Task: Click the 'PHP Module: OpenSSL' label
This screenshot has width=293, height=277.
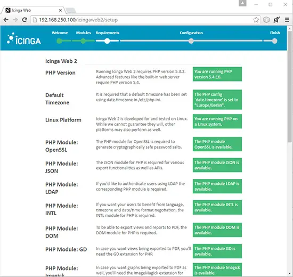Action: (x=62, y=146)
